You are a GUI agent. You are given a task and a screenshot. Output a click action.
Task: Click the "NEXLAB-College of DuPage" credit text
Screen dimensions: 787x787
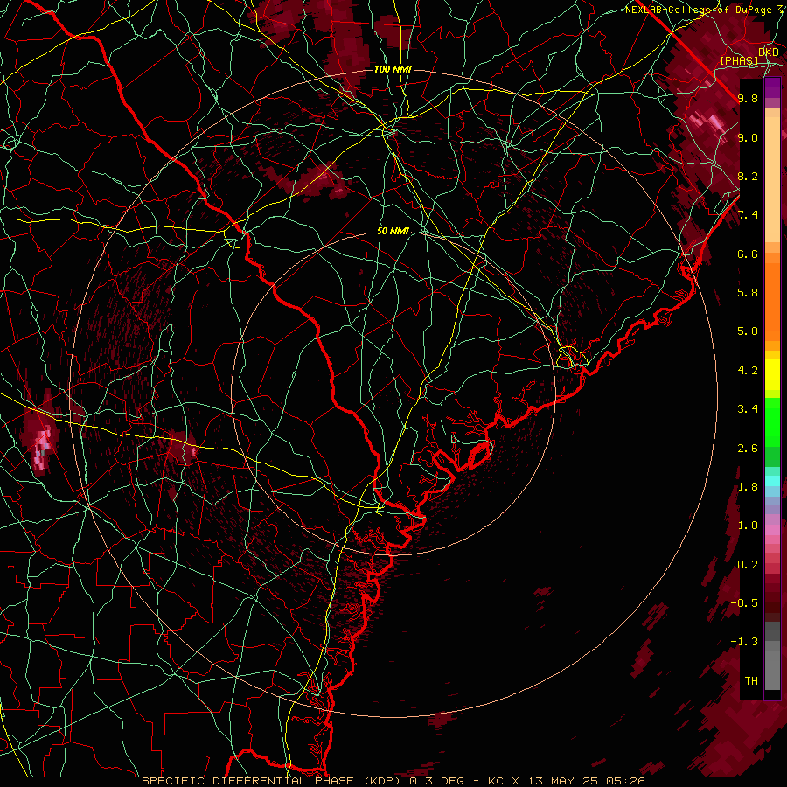[x=698, y=10]
